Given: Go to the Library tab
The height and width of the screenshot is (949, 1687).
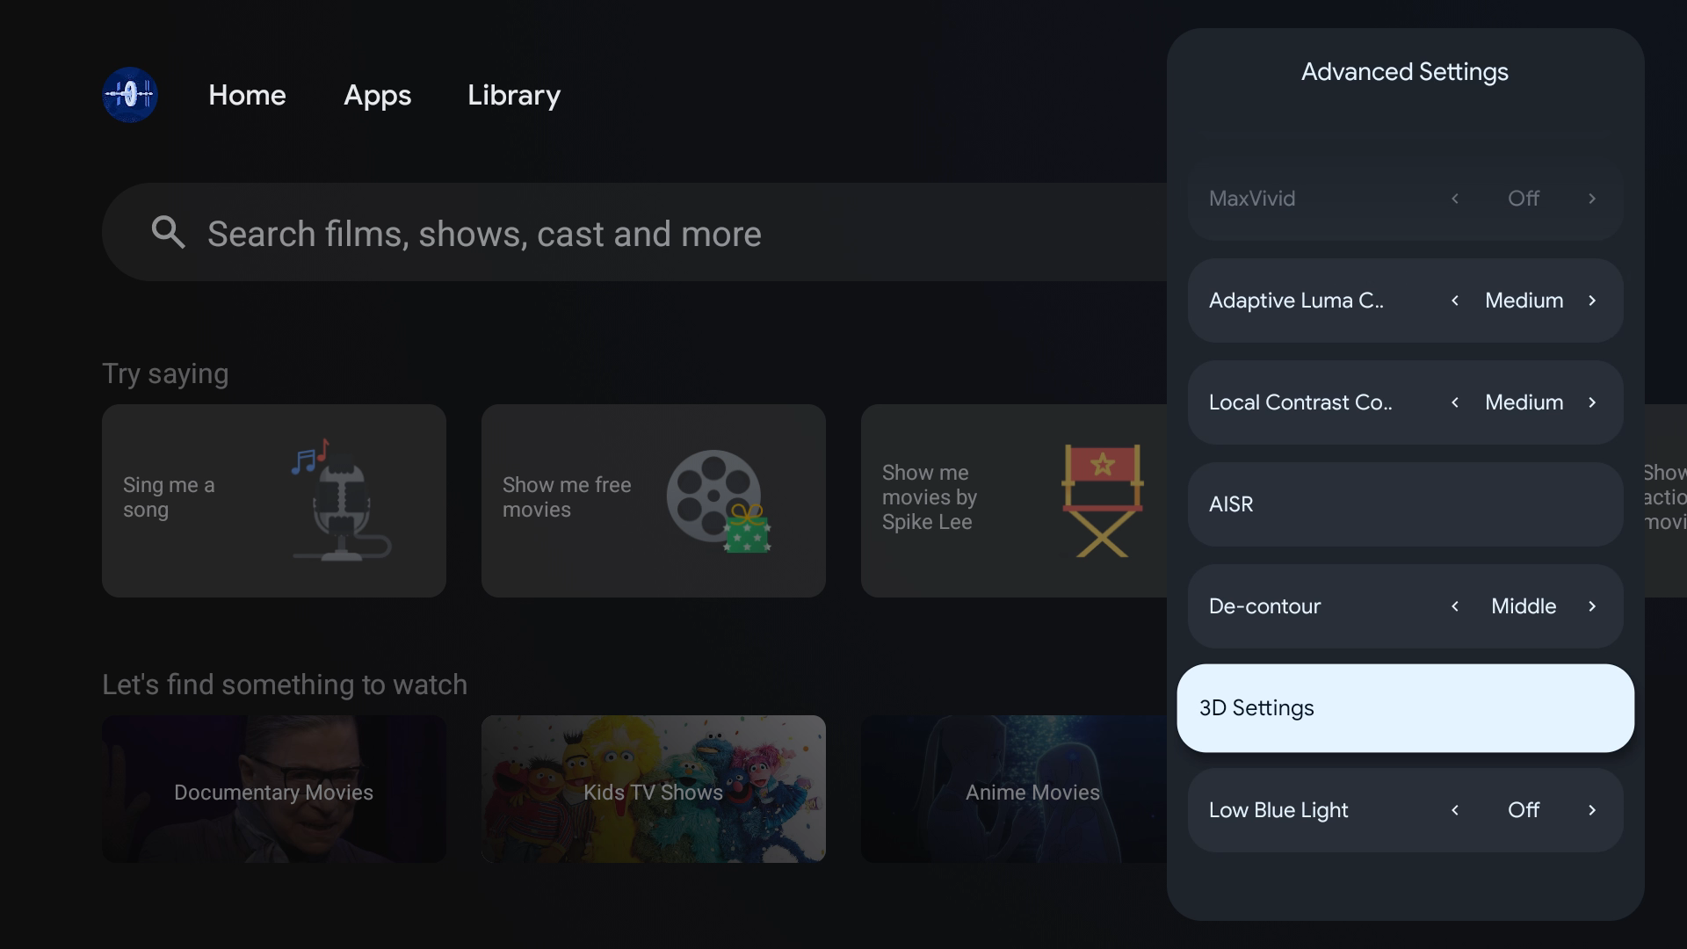Looking at the screenshot, I should pyautogui.click(x=514, y=95).
